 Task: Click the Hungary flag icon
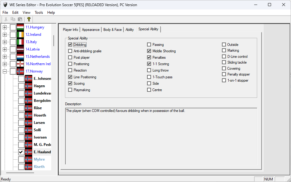[x=20, y=27]
